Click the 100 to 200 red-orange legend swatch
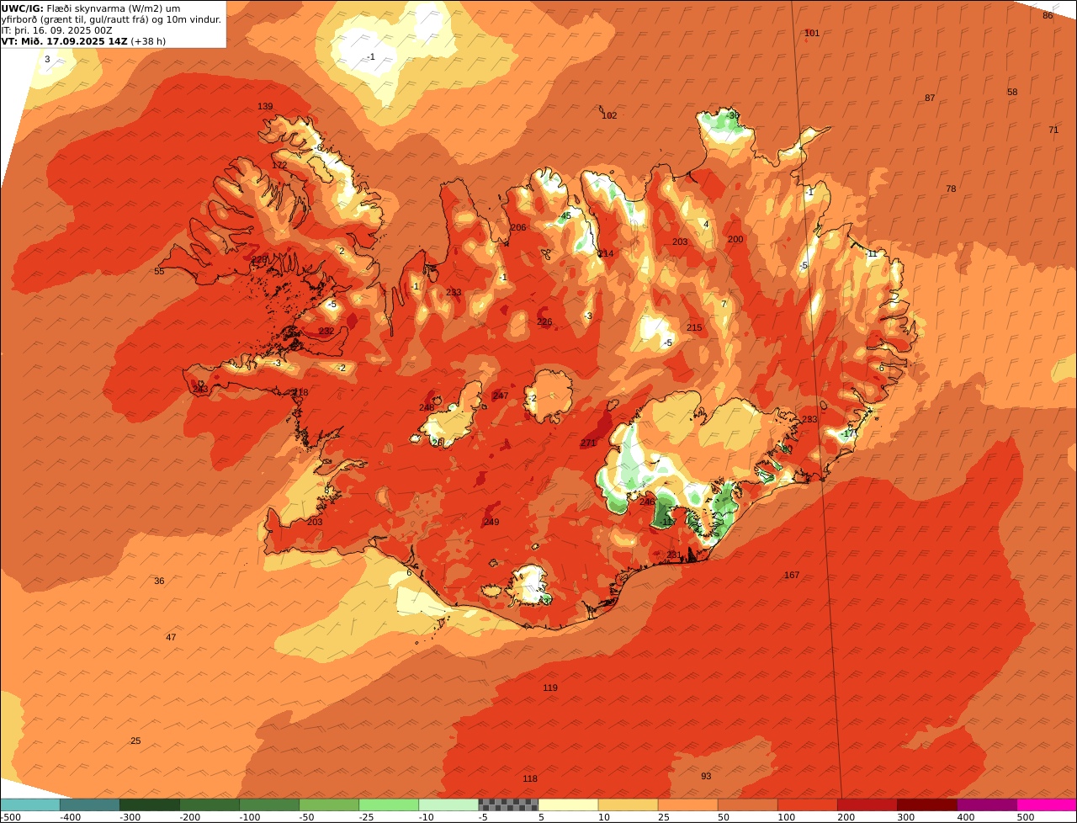This screenshot has width=1077, height=823. [807, 805]
